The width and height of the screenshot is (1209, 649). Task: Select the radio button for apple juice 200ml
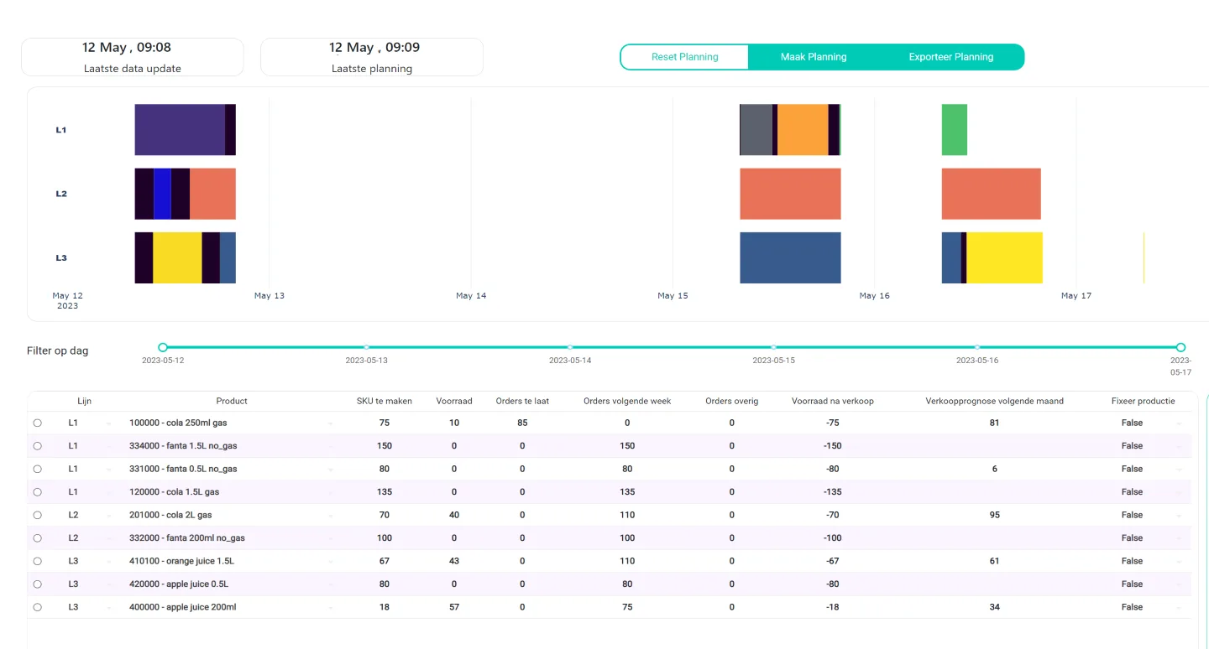37,608
